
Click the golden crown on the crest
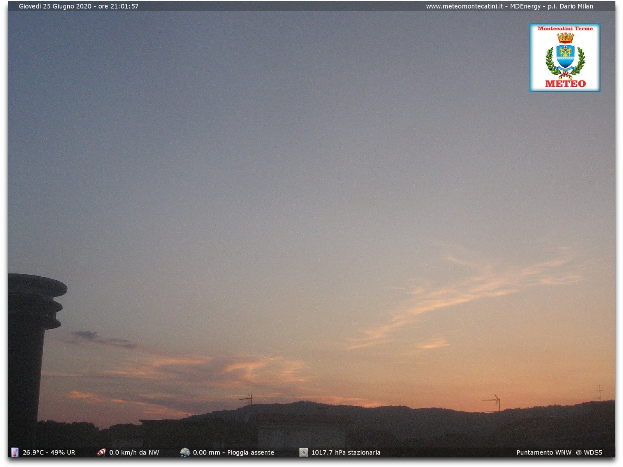pyautogui.click(x=565, y=38)
